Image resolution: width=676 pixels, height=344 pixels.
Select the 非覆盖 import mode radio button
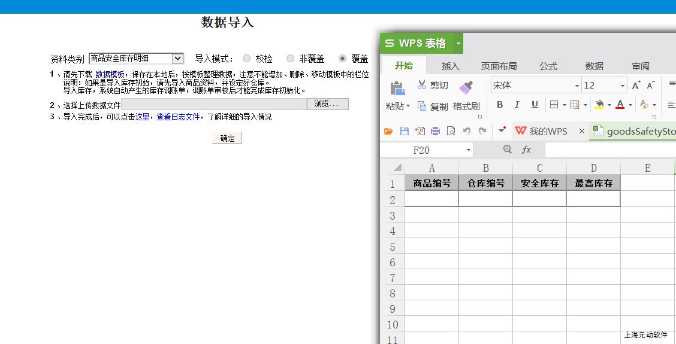pos(290,59)
